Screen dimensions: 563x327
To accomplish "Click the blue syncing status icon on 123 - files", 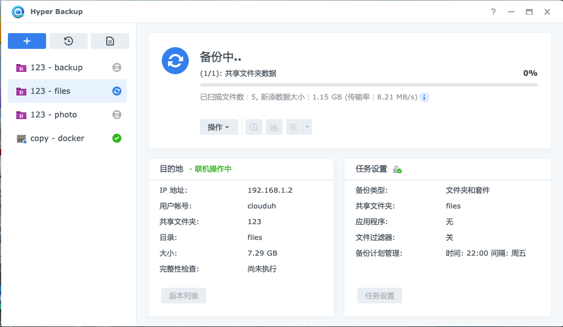I will click(x=117, y=91).
